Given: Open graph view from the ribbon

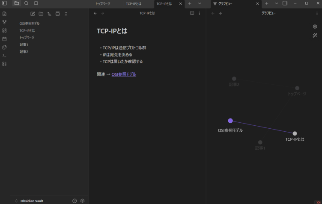Looking at the screenshot, I should [x=4, y=22].
